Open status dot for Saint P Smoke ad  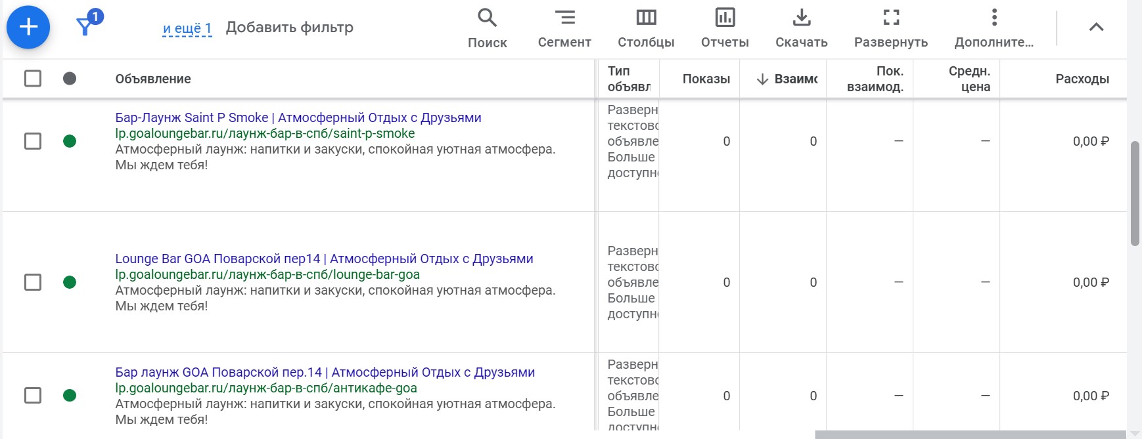(x=70, y=141)
